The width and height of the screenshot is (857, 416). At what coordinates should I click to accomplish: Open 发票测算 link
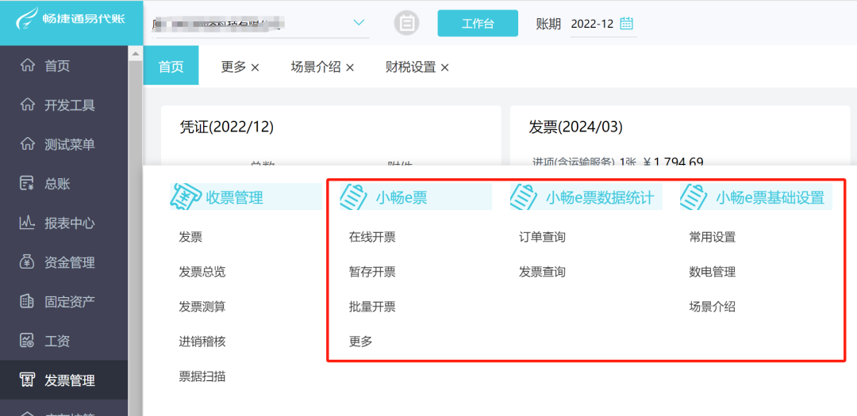tap(202, 307)
